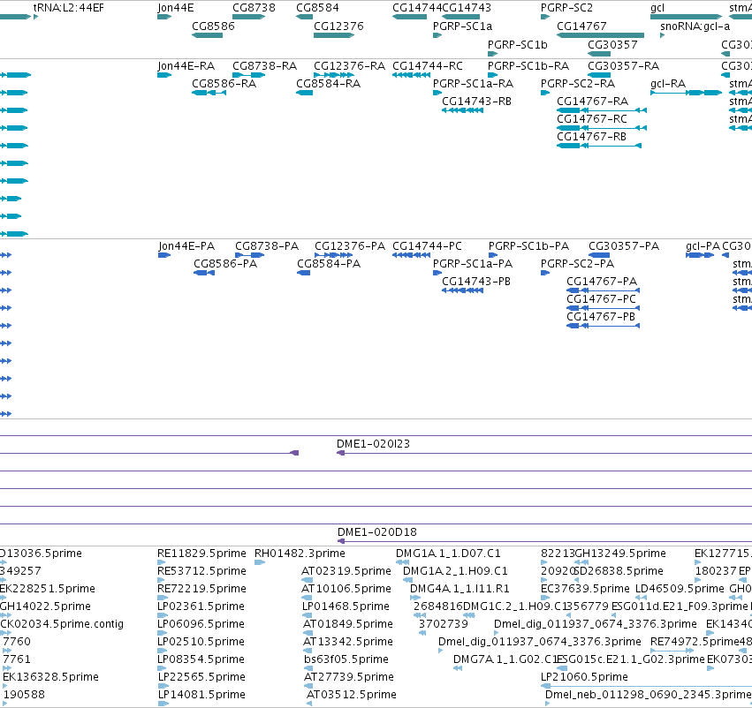
Task: Select the gcl-RA transcript label
Action: point(668,83)
